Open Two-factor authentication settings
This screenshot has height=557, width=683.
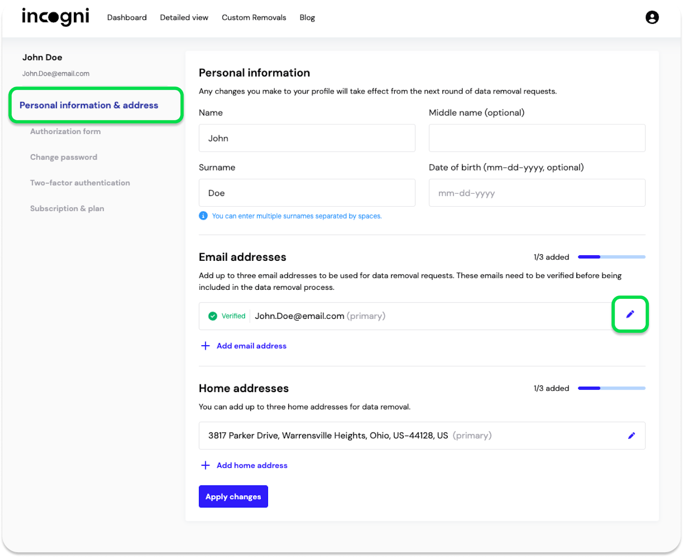[80, 183]
